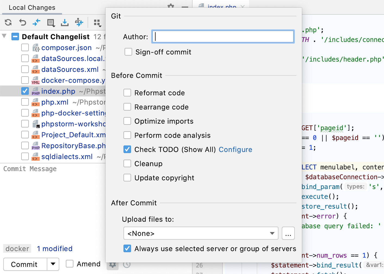This screenshot has width=384, height=274.
Task: Open the Upload files to dropdown
Action: coord(201,233)
